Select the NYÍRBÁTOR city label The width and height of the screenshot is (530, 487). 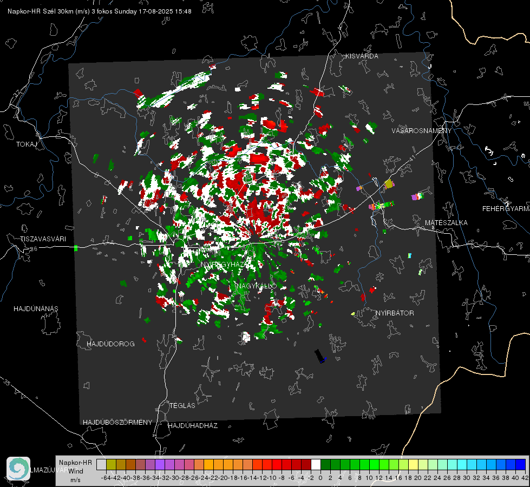pos(395,313)
